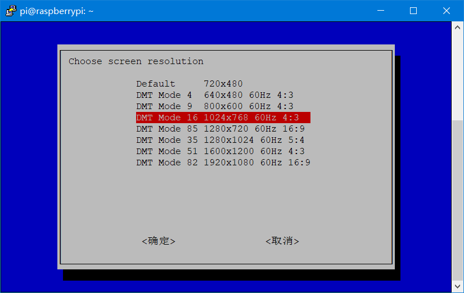Open the PuTTY icon system menu
464x293 pixels.
coord(11,11)
